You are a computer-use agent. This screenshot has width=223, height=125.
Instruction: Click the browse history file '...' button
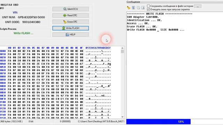point(198,6)
